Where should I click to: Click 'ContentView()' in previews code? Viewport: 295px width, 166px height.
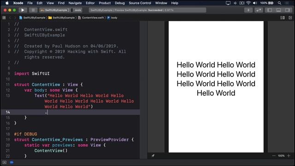[51, 151]
